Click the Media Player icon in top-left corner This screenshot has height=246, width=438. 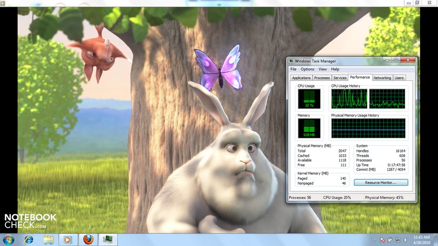click(x=3, y=3)
